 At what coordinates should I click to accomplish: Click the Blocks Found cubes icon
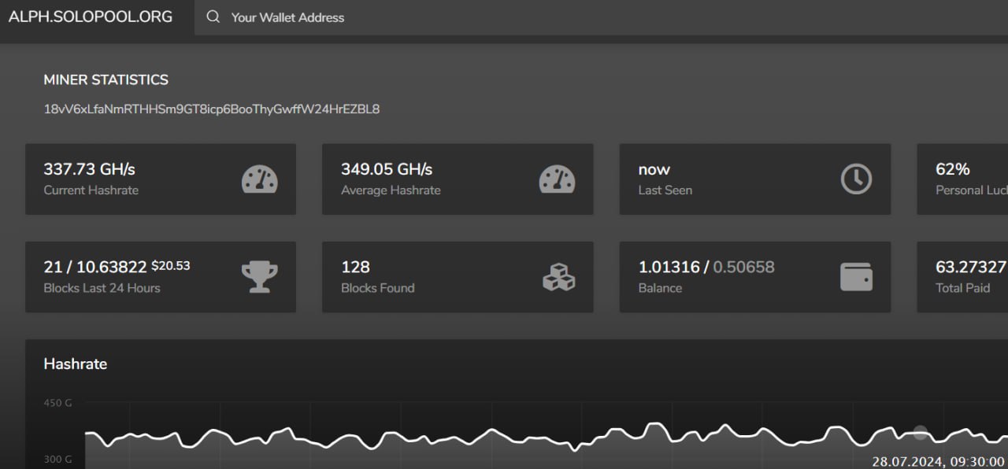pos(558,277)
